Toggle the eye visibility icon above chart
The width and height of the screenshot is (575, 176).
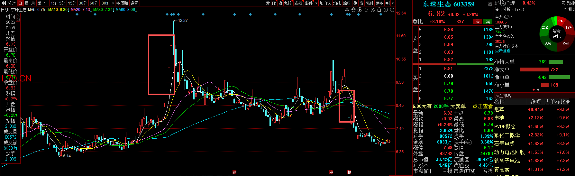click(347, 10)
